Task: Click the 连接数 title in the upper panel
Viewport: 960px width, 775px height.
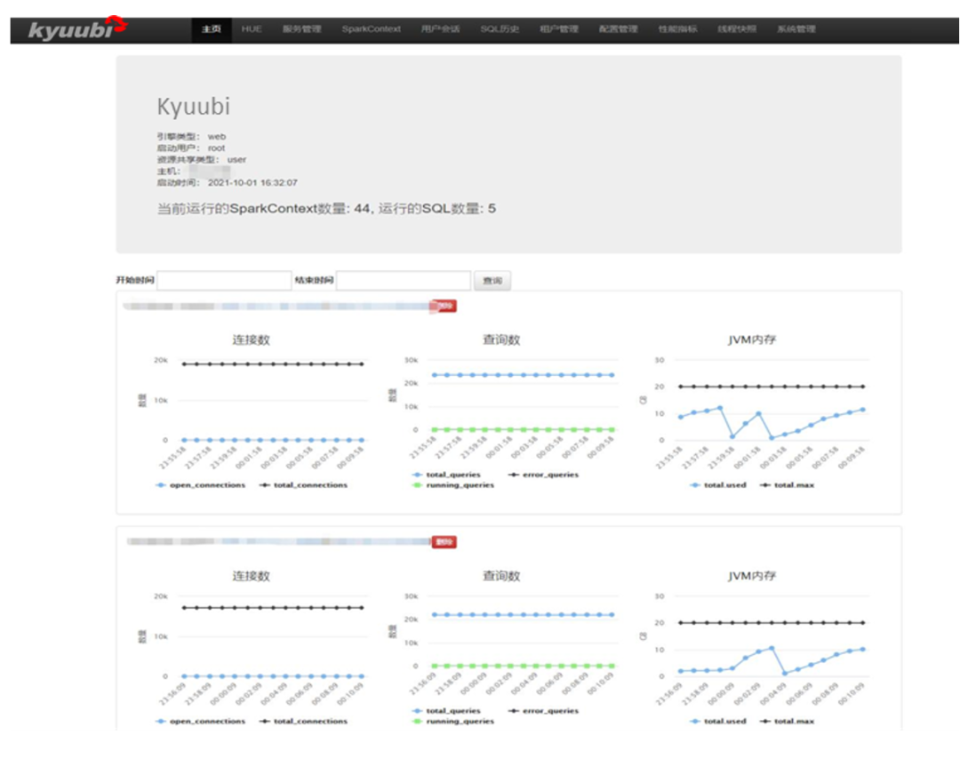Action: tap(251, 340)
